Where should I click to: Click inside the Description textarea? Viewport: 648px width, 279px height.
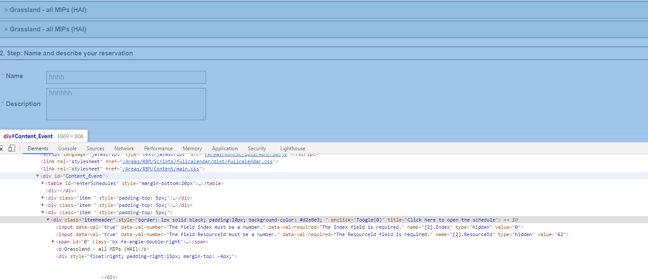126,103
